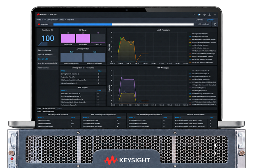Screen dimensions: 253x168
Task: Click the Mobility Registration Succeeded row
Action: pyautogui.click(x=150, y=126)
